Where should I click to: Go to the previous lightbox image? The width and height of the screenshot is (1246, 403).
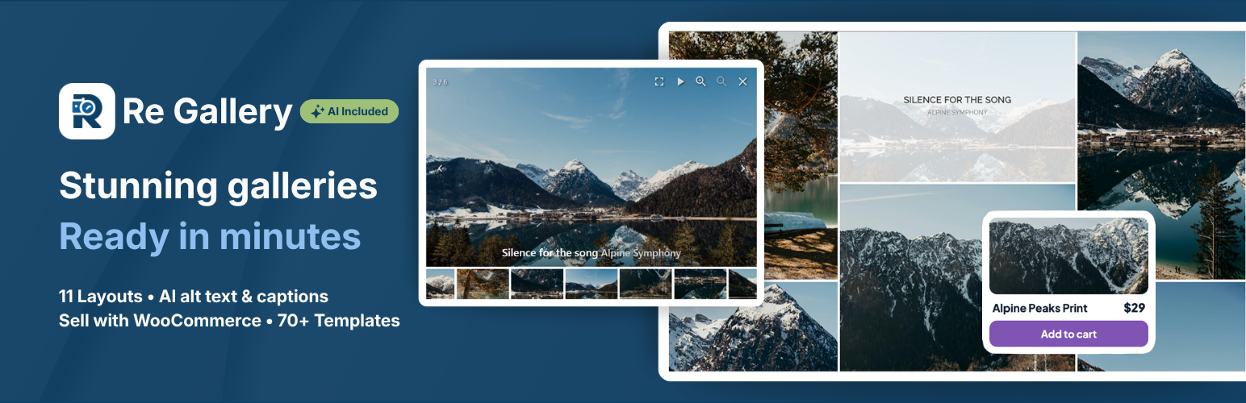click(441, 168)
